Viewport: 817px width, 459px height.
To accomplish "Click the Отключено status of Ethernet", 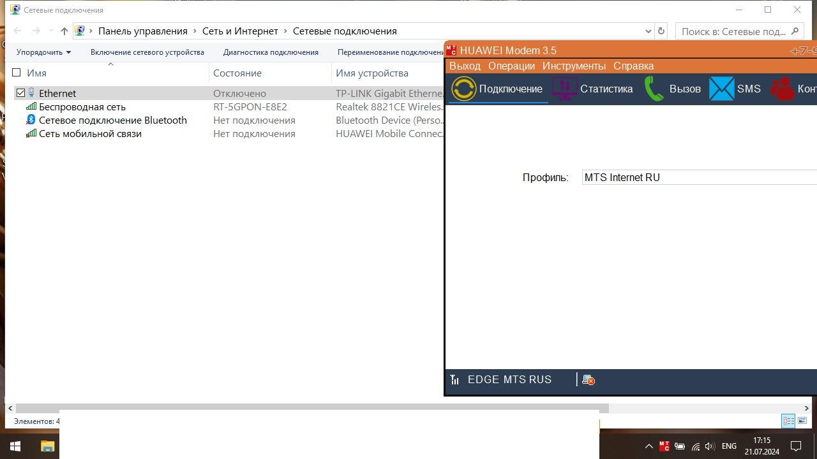I will (x=239, y=93).
